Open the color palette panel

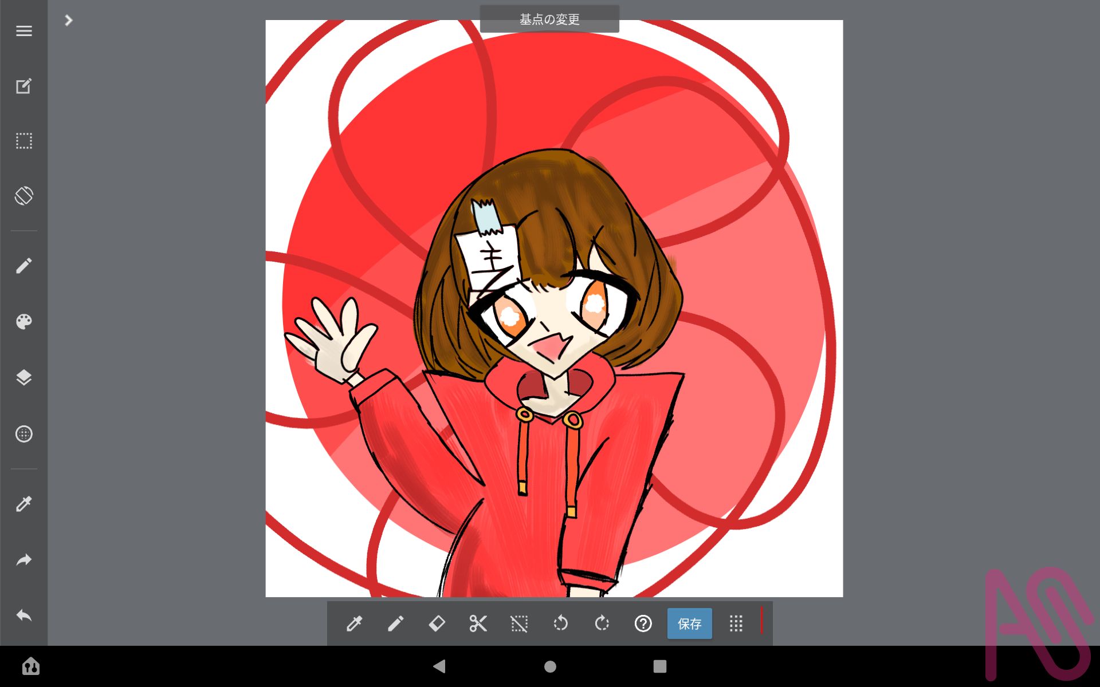click(23, 322)
